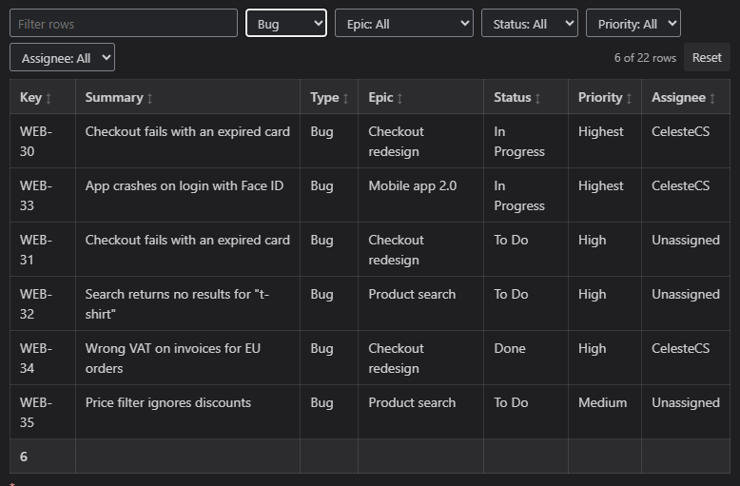This screenshot has height=486, width=740.
Task: Click 'Checkout redesign' epic in WEB-34 row
Action: (x=397, y=359)
